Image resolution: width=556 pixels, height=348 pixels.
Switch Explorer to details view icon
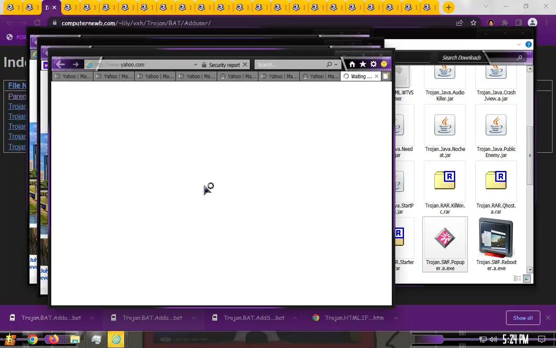coord(517,278)
